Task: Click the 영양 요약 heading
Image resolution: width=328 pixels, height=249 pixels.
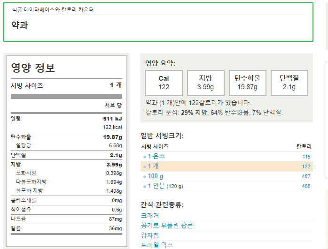Action: click(x=160, y=63)
